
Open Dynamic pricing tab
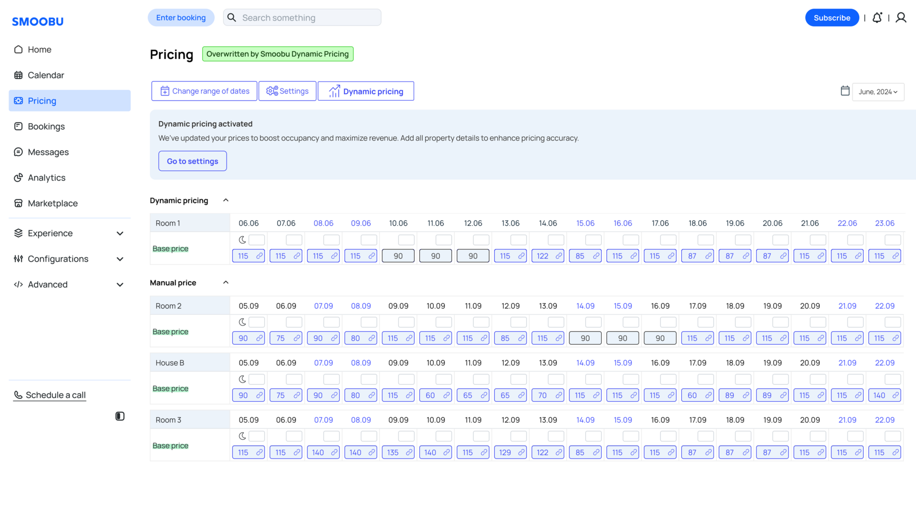(x=366, y=91)
